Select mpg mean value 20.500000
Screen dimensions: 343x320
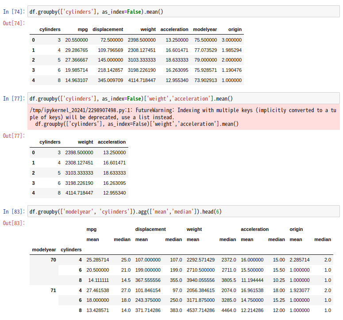[98, 270]
